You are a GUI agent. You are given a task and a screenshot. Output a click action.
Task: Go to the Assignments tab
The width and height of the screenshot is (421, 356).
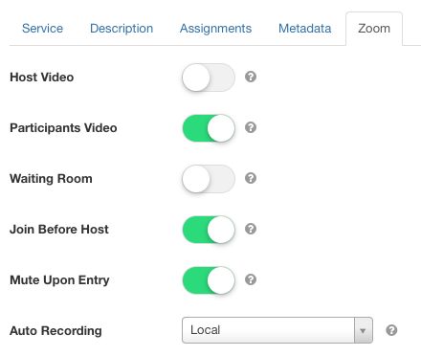tap(215, 29)
